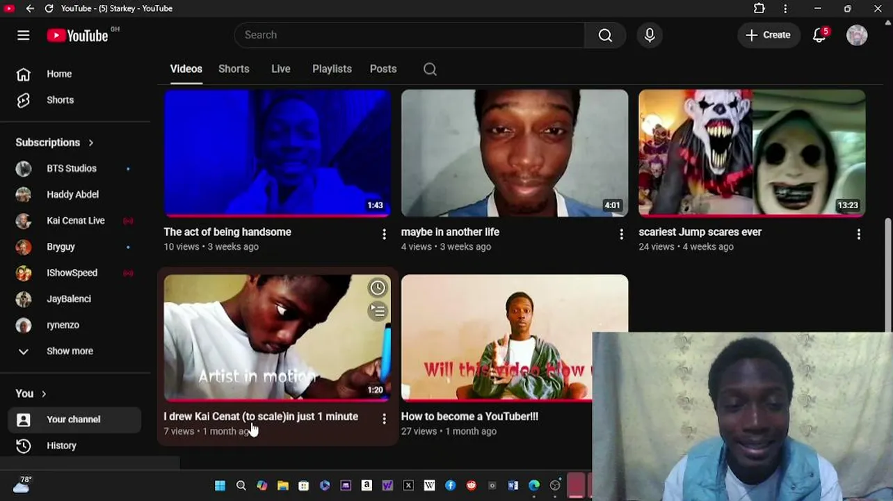Open 'The act of being handsome' title
This screenshot has height=501, width=893.
227,232
